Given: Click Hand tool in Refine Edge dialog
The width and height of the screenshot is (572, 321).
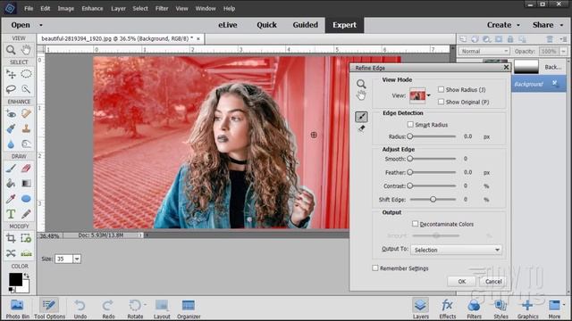Looking at the screenshot, I should [x=361, y=95].
